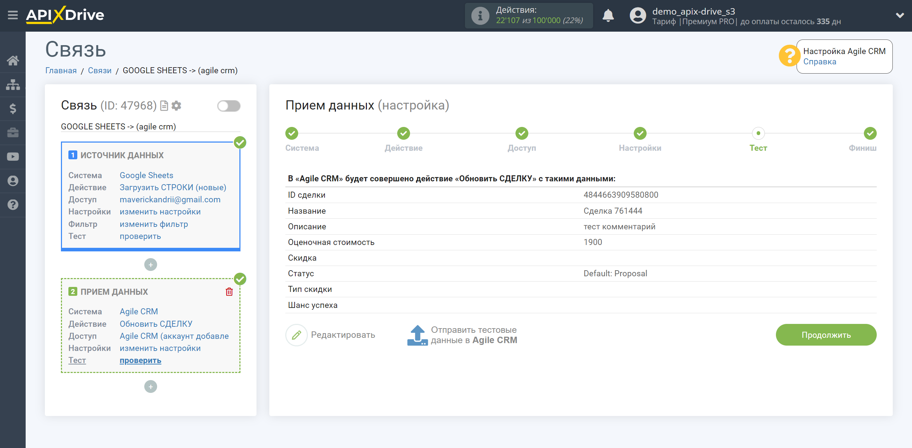Open the notifications bell
The width and height of the screenshot is (912, 448).
(608, 16)
